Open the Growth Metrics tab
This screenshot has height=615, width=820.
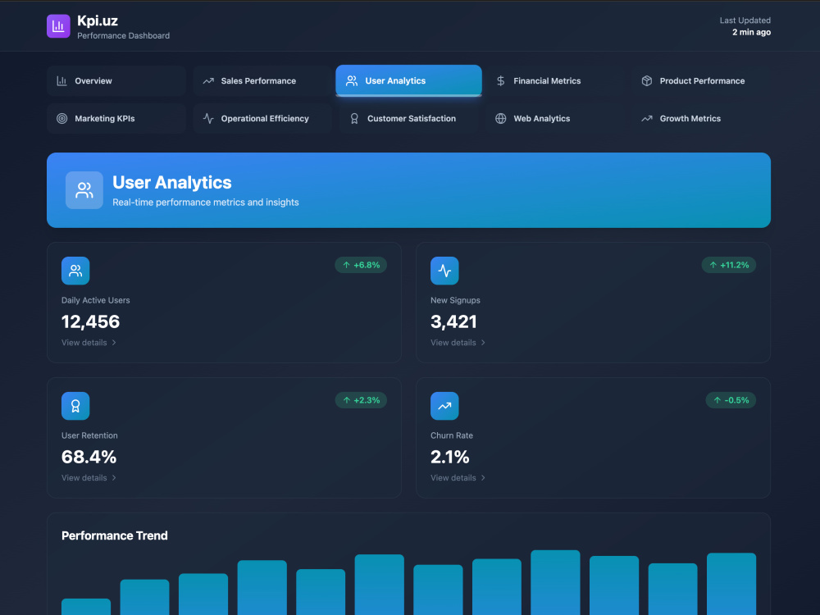pos(701,119)
